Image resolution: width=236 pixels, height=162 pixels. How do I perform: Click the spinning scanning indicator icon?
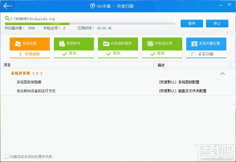[x=194, y=54]
